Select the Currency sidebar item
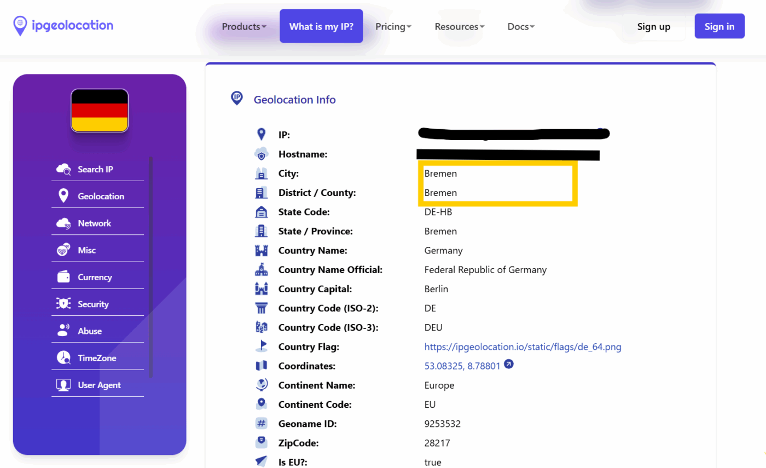Screen dimensions: 766x468 pyautogui.click(x=94, y=277)
